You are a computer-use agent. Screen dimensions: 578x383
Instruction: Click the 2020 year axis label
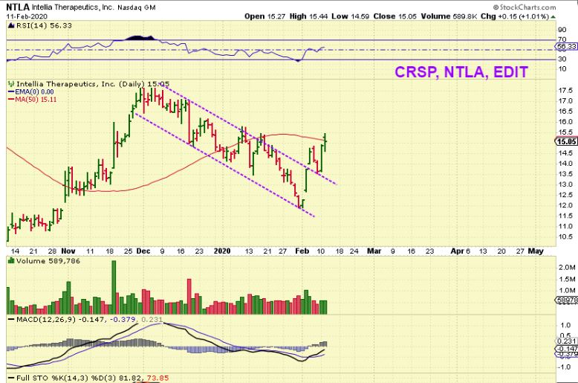pos(222,251)
